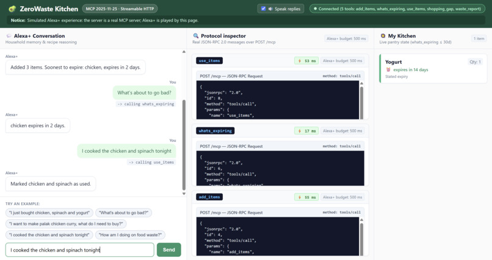Click the add_items JSON-RPC Request header

tap(280, 213)
